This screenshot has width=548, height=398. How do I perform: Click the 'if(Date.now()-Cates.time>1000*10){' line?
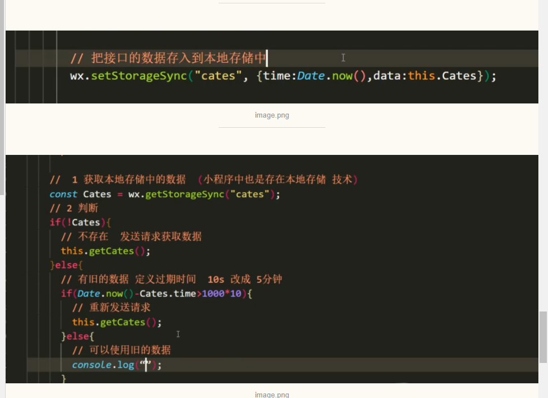[156, 293]
